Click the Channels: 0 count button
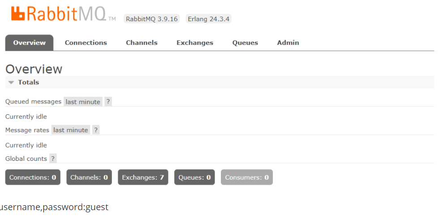The height and width of the screenshot is (220, 440). tap(89, 177)
